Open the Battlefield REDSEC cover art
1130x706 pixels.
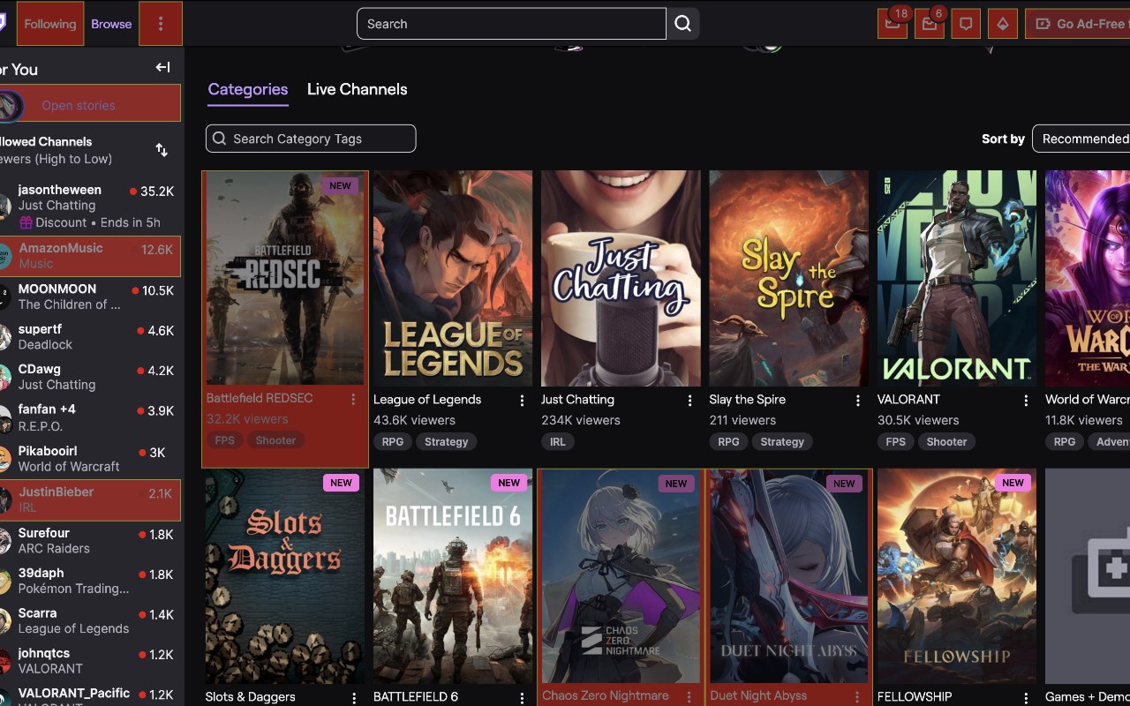(x=285, y=278)
